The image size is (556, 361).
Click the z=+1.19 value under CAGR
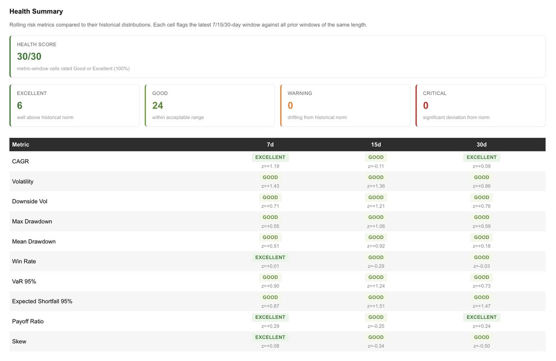tap(270, 166)
